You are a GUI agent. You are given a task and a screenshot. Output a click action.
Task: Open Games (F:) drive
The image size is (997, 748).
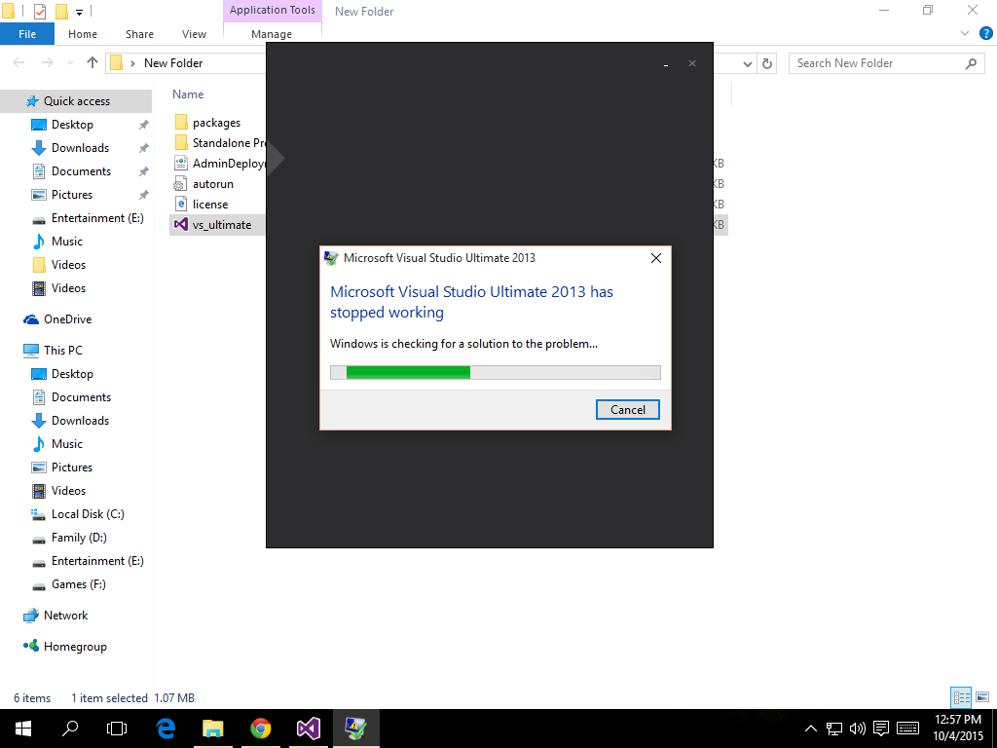(x=78, y=584)
